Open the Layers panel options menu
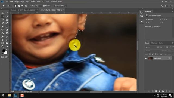Screen dimensions: 174x98 point(173,43)
